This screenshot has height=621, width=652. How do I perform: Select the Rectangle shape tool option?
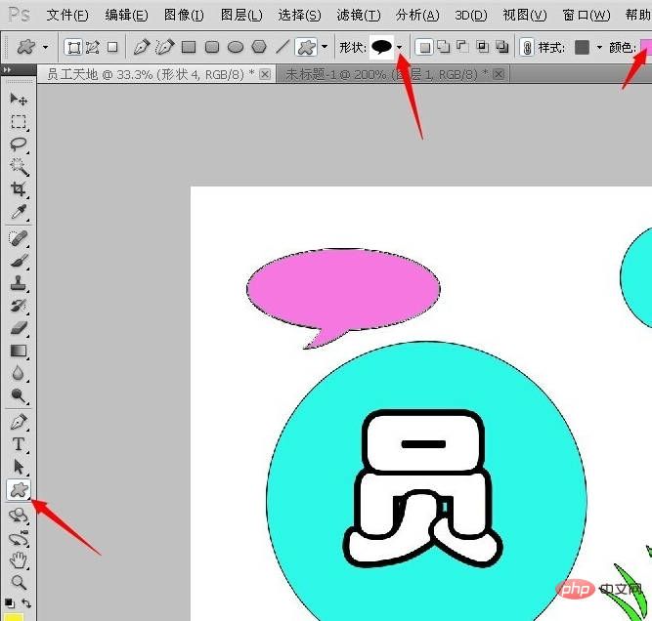[189, 47]
